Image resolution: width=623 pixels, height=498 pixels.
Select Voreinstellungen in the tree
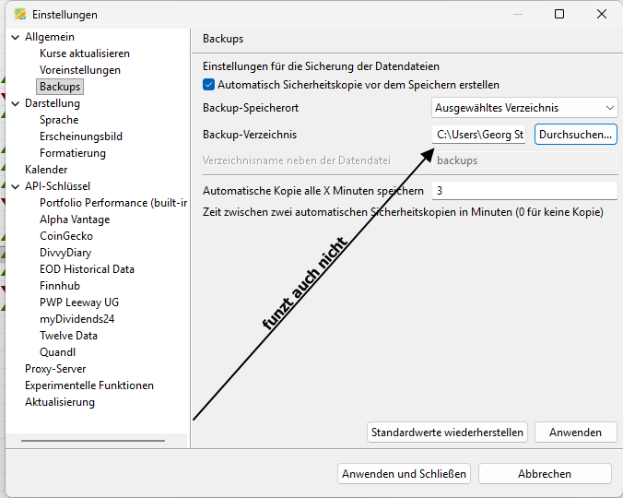[x=80, y=70]
